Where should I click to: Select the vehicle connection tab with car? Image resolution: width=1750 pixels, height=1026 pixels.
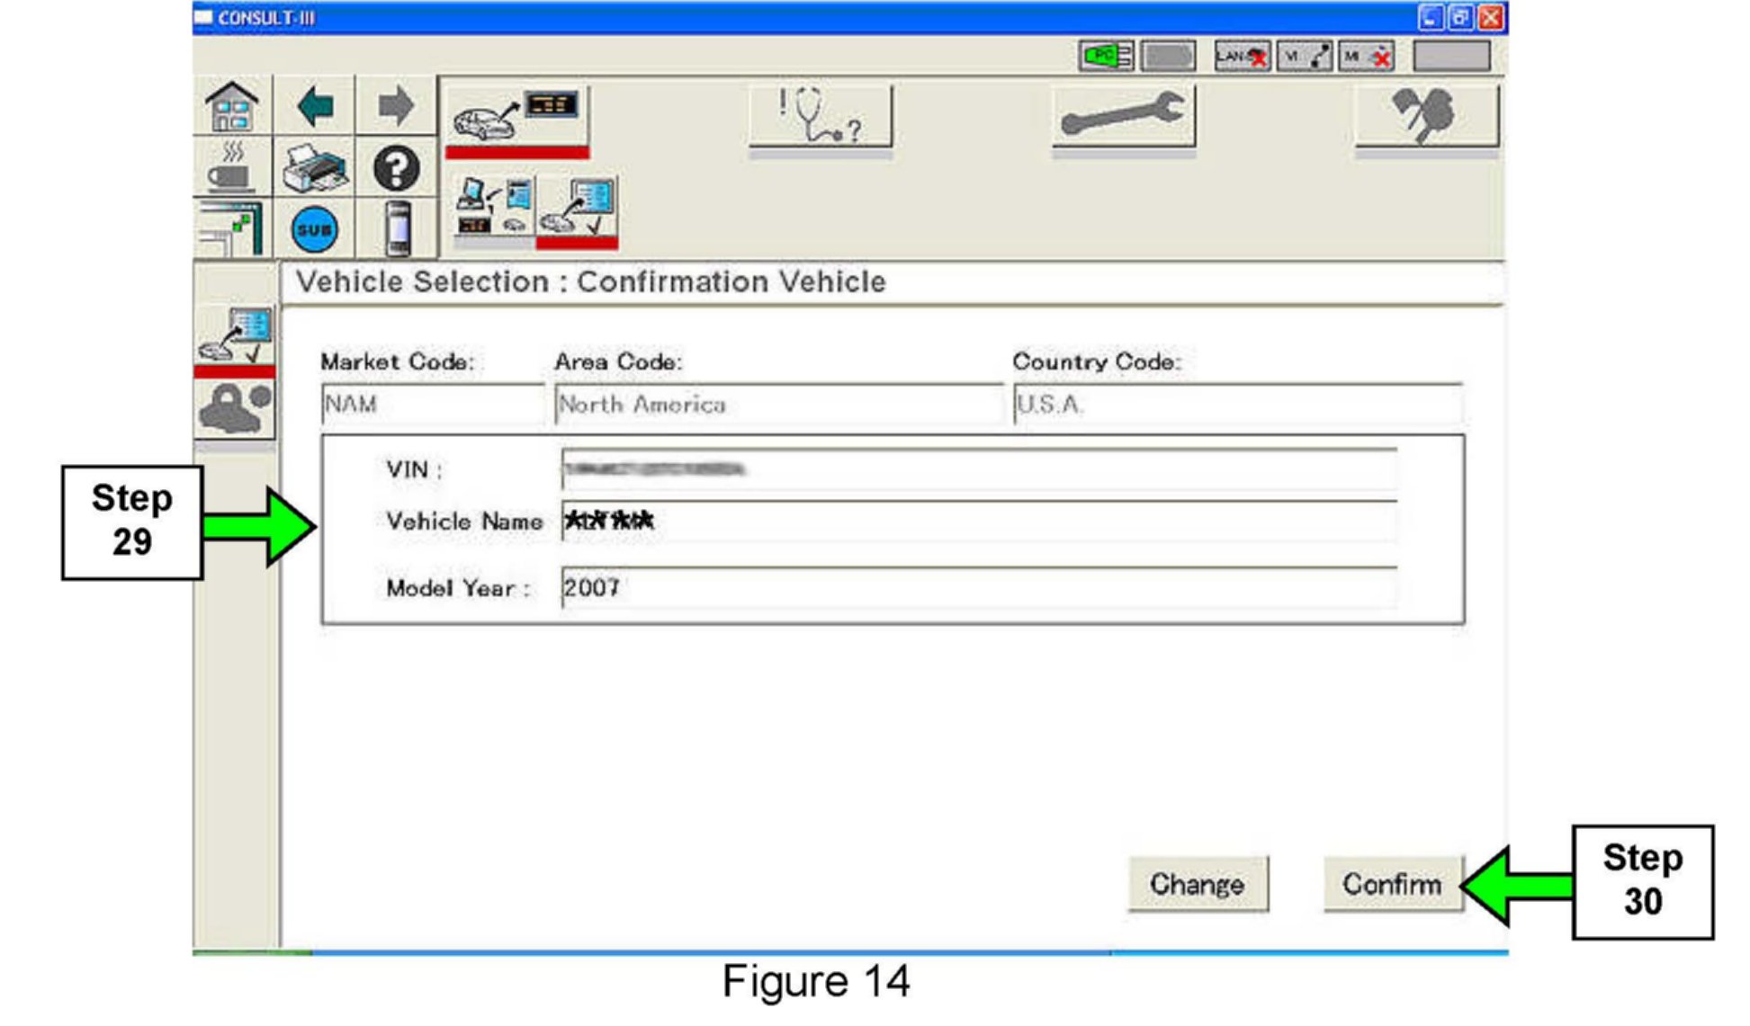point(516,117)
